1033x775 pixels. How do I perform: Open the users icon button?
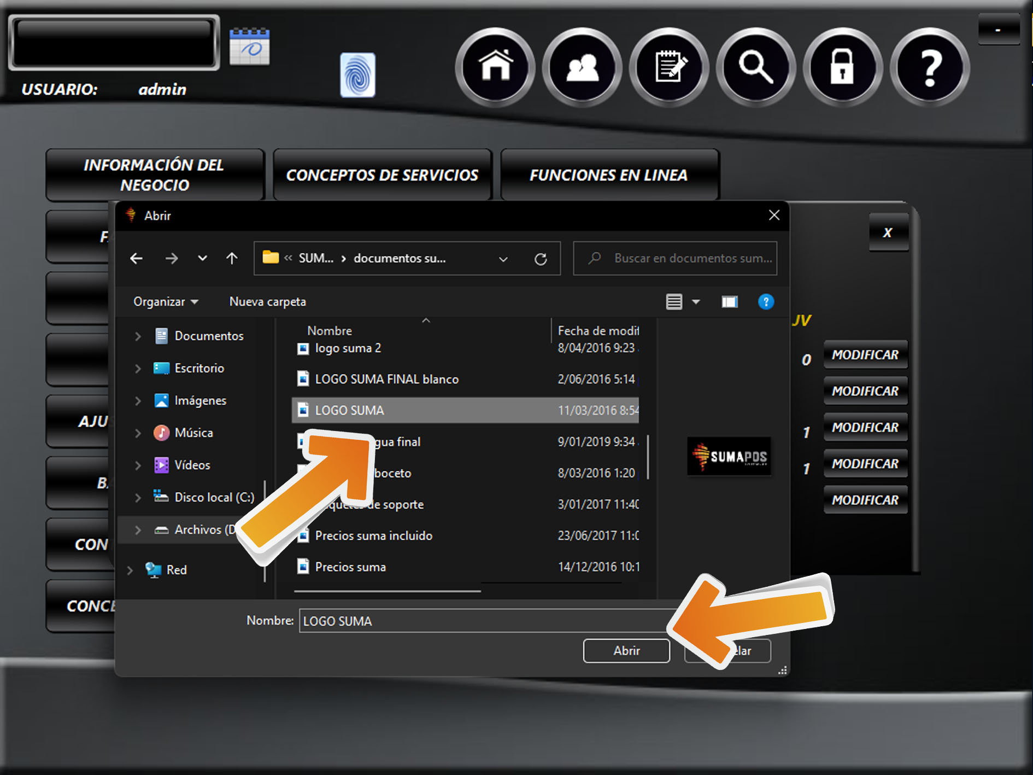click(582, 67)
